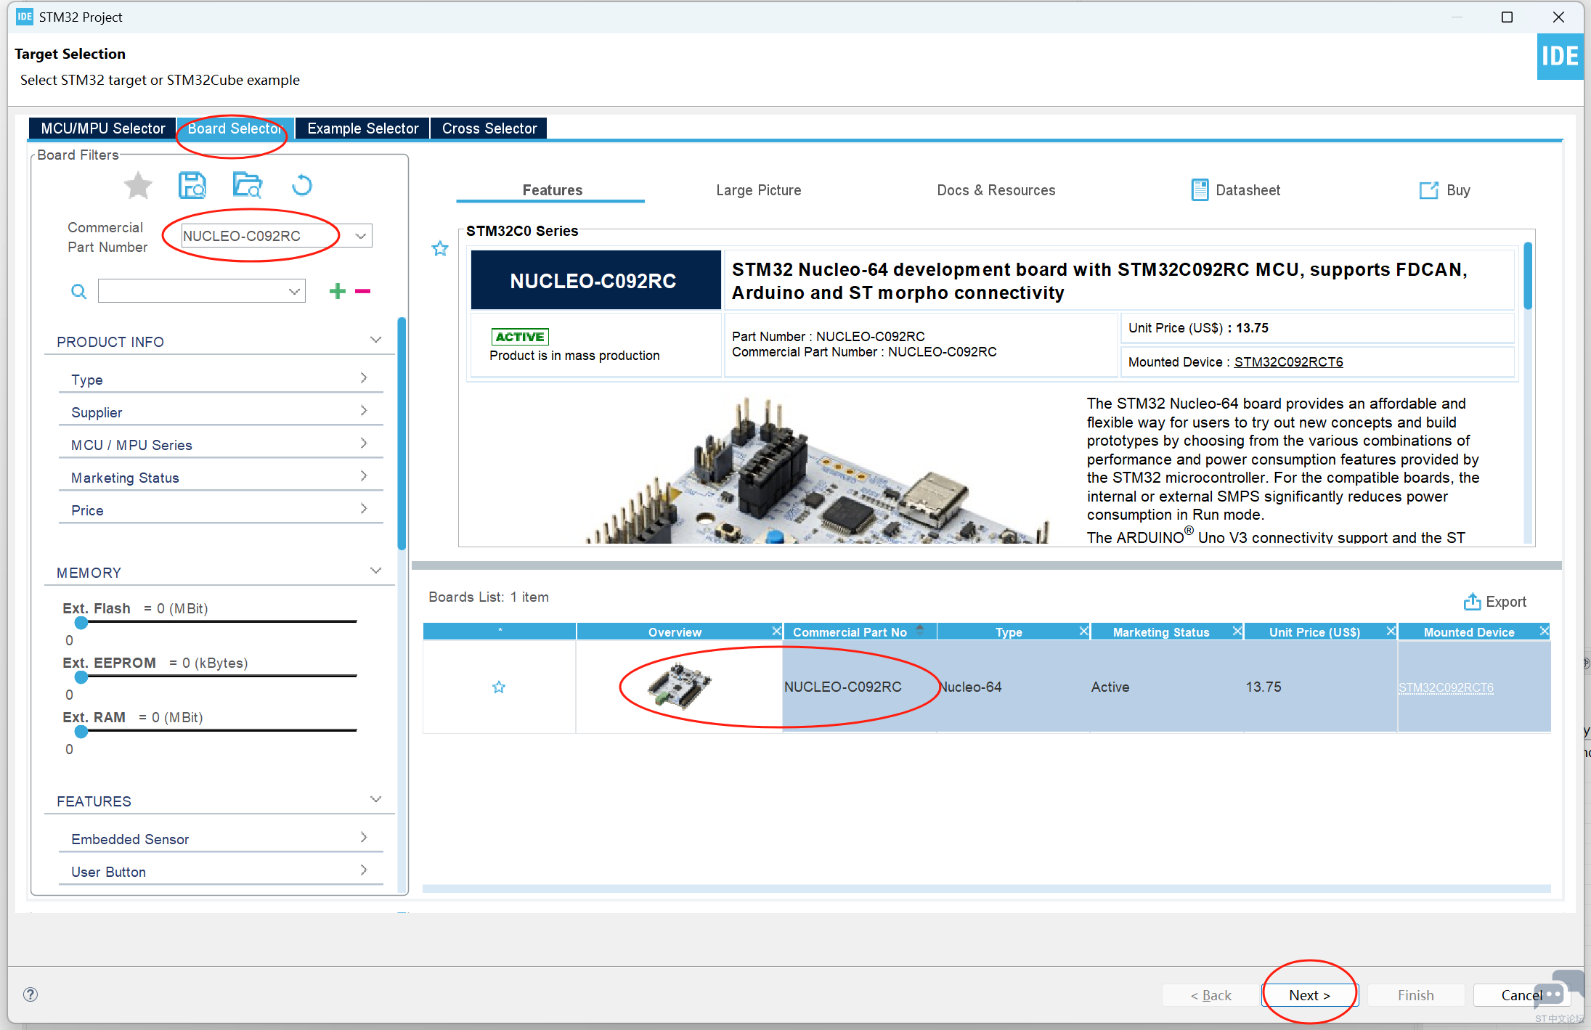This screenshot has width=1591, height=1030.
Task: Select the Board Selector tab
Action: point(235,128)
